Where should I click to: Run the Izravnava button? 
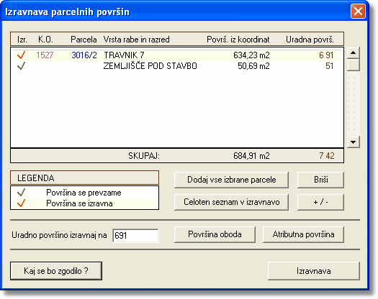(x=314, y=271)
